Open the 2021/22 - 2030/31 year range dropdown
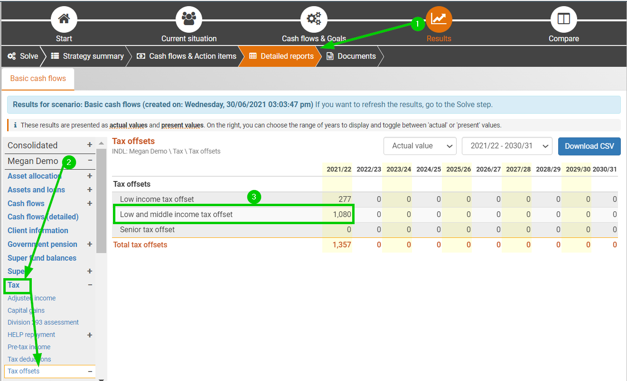627x381 pixels. (x=506, y=146)
